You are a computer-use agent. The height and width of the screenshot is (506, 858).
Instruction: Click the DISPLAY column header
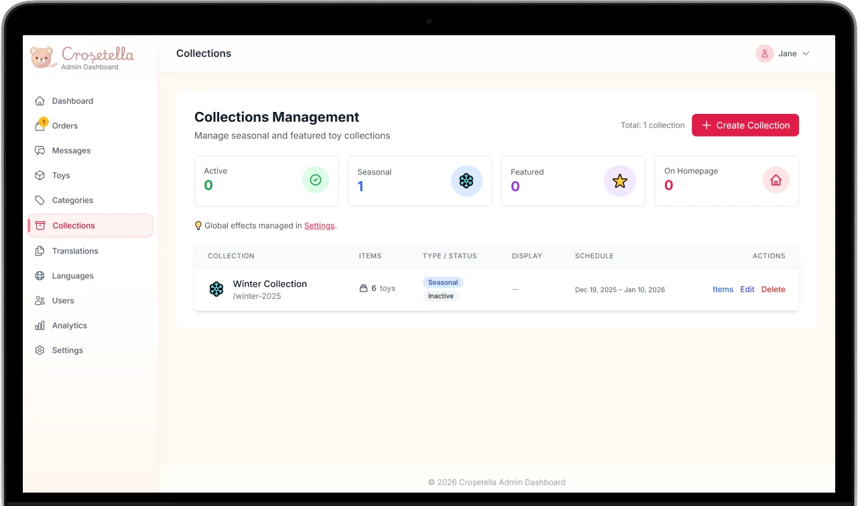[x=527, y=256]
